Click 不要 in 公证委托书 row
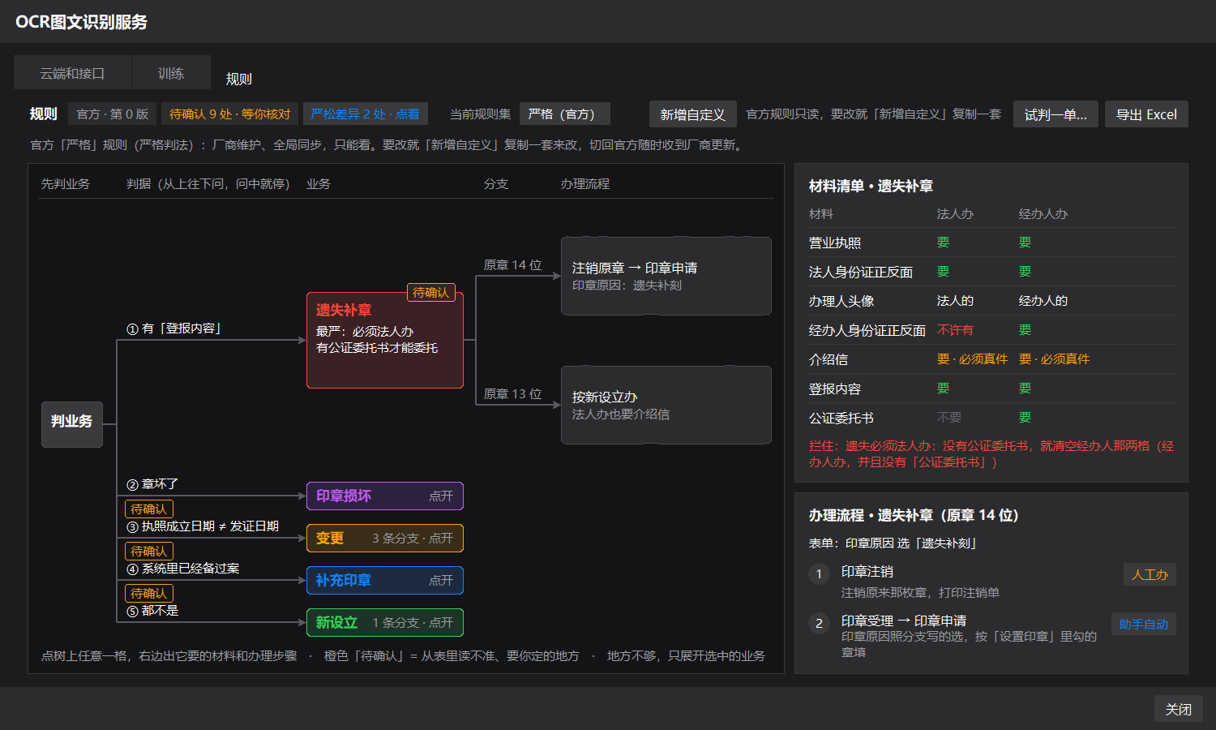This screenshot has height=730, width=1216. 949,418
